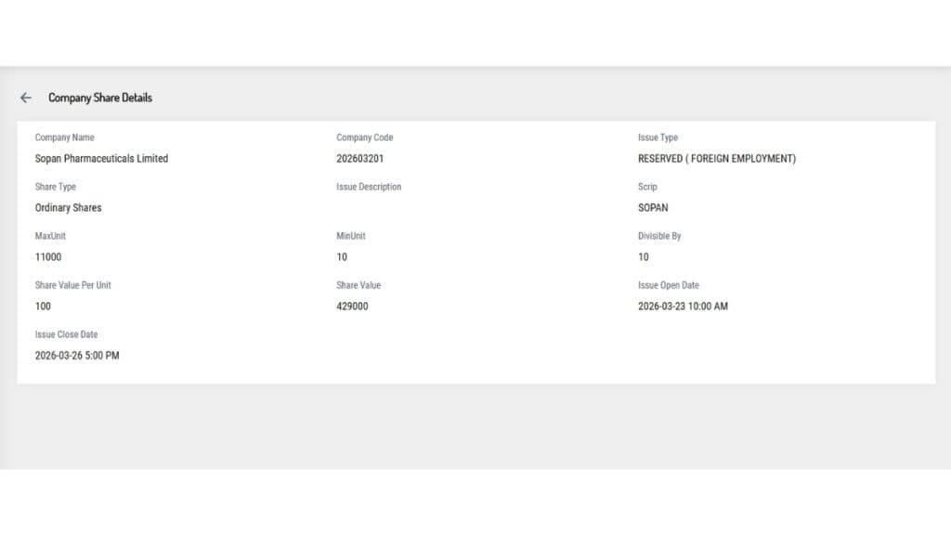This screenshot has height=535, width=951.
Task: Click the Share Type field label
Action: coord(56,187)
